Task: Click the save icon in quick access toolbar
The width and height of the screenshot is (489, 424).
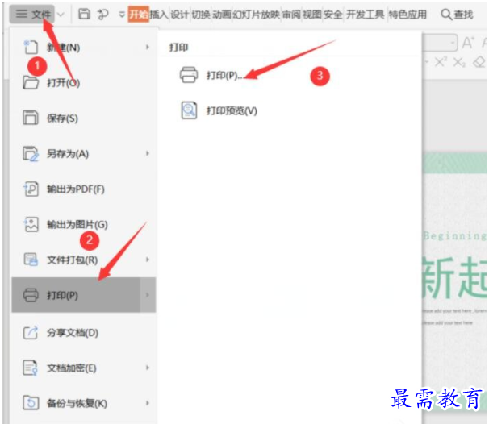Action: [84, 14]
